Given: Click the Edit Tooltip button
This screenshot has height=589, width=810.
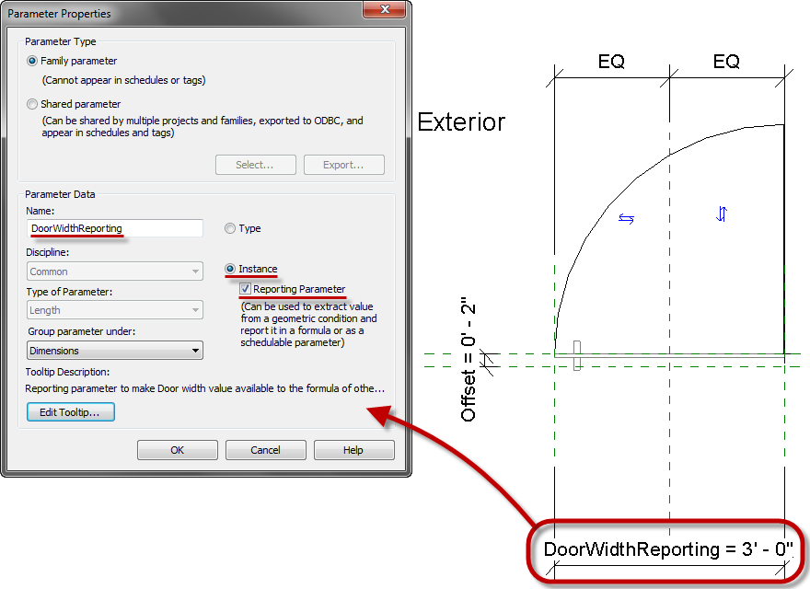Looking at the screenshot, I should click(70, 411).
